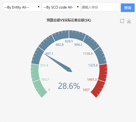Viewport: 136px width, 122px height.
Task: Click the 1657 max gauge label
Action: point(86,90)
